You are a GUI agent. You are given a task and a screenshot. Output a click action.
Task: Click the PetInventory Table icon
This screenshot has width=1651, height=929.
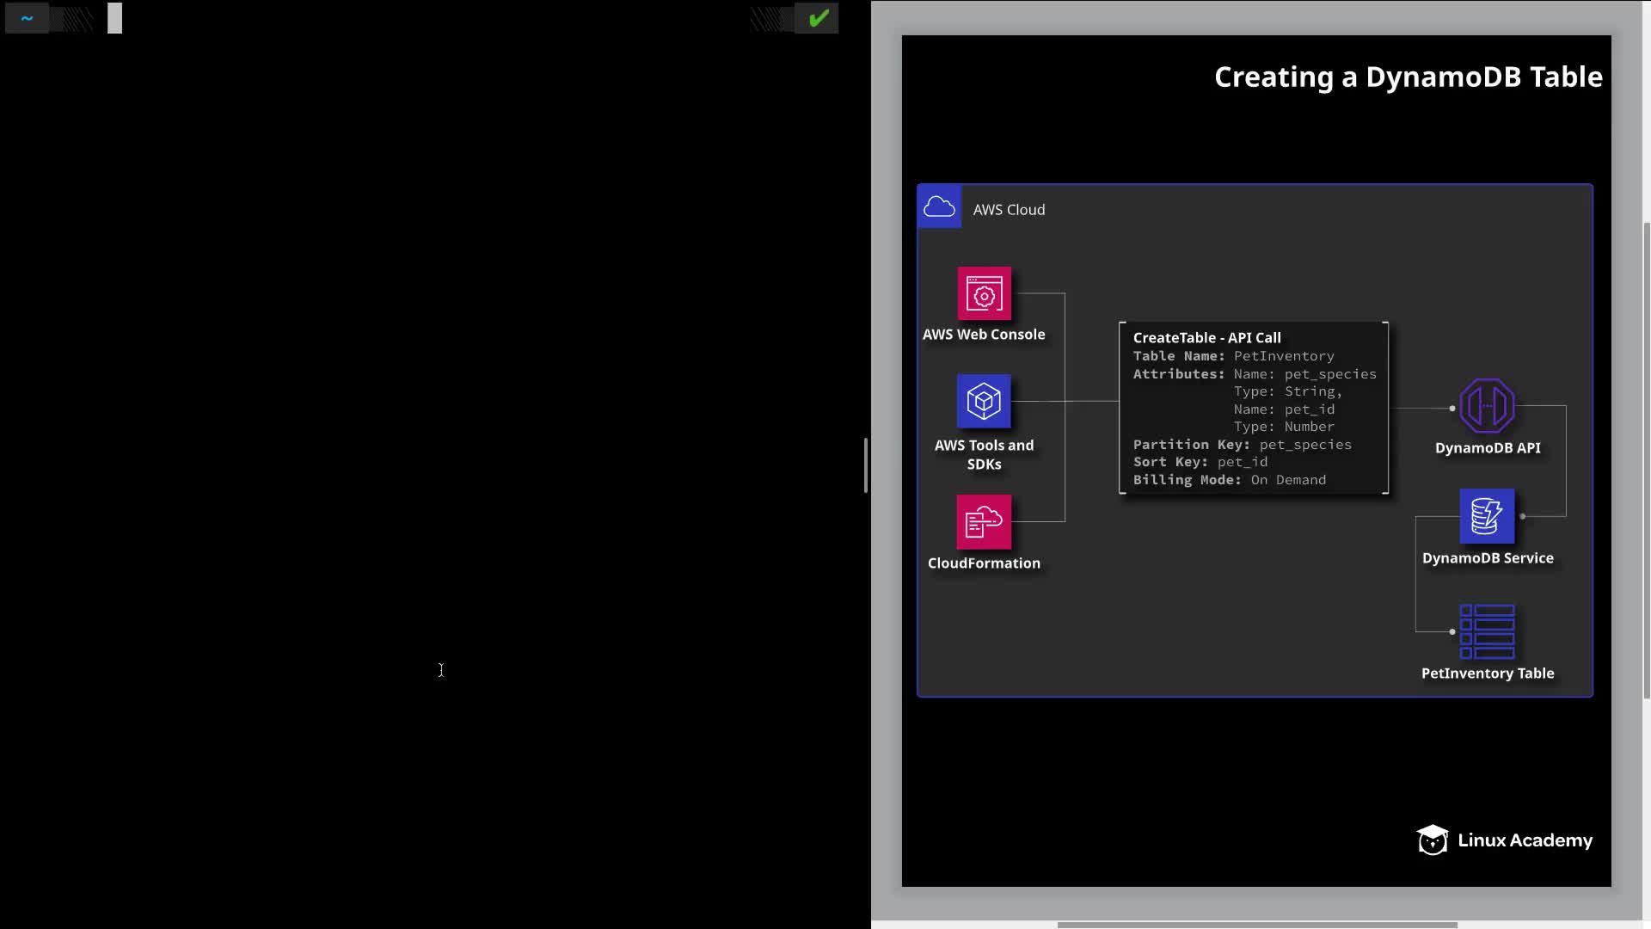pyautogui.click(x=1487, y=631)
